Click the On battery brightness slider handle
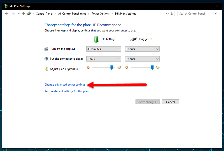This screenshot has height=151, width=224. point(112,68)
